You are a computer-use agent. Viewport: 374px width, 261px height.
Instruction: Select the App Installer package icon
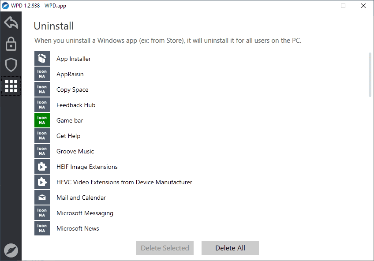pyautogui.click(x=42, y=58)
